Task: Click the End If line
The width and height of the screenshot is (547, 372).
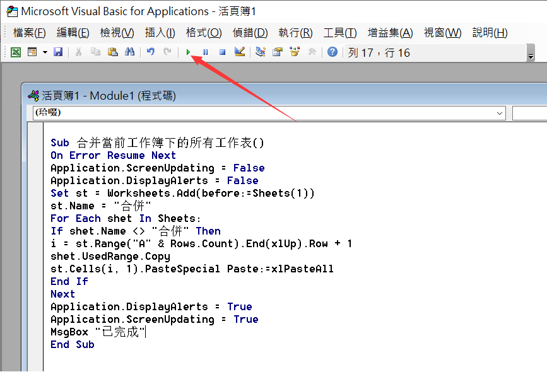Action: tap(69, 281)
